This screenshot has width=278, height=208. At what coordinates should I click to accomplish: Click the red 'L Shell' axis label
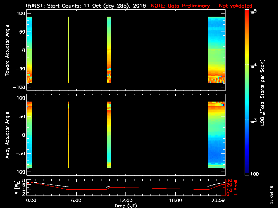coord(236,187)
